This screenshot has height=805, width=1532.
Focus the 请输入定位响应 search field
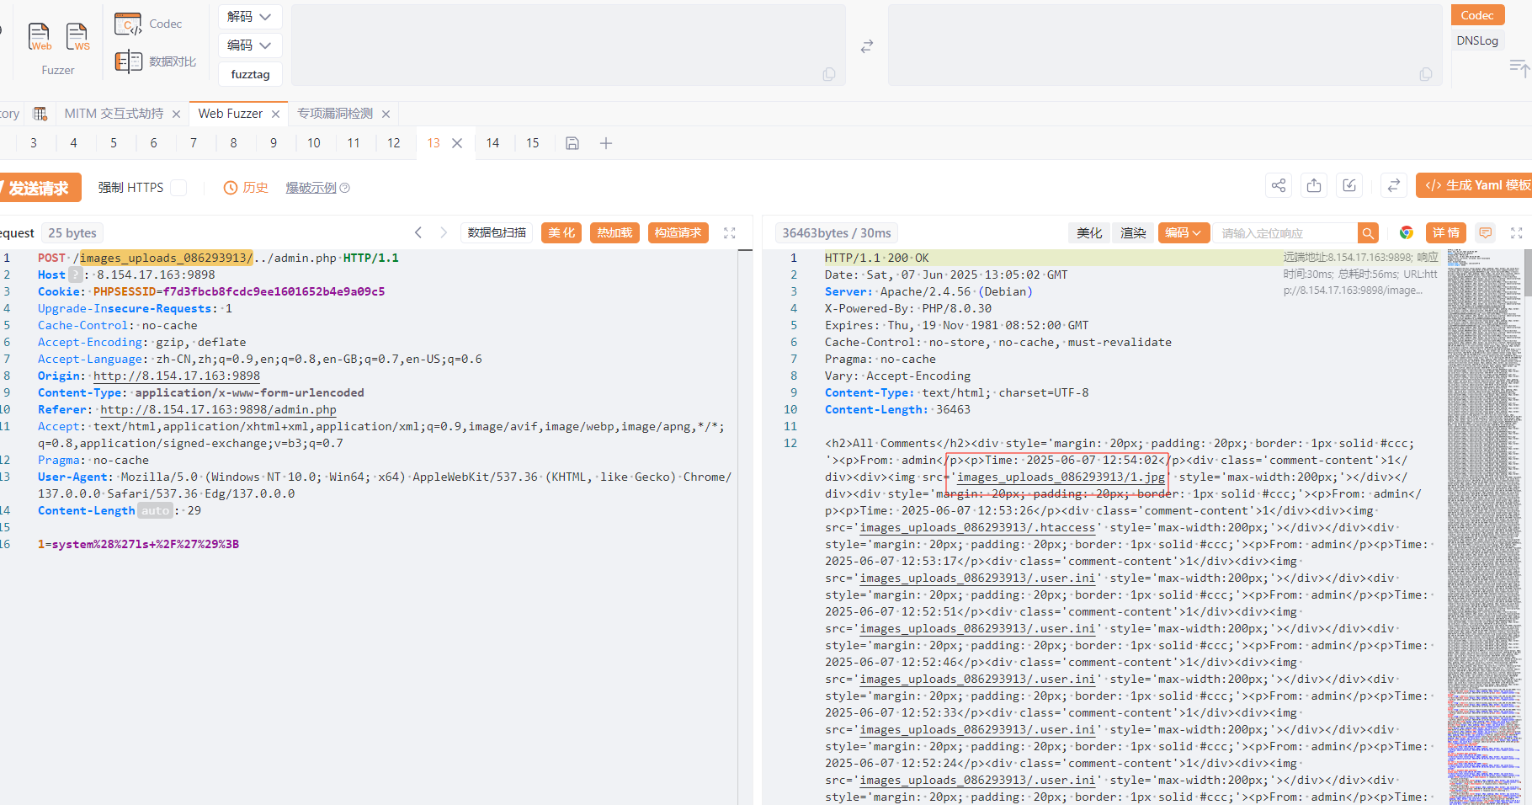coord(1285,233)
